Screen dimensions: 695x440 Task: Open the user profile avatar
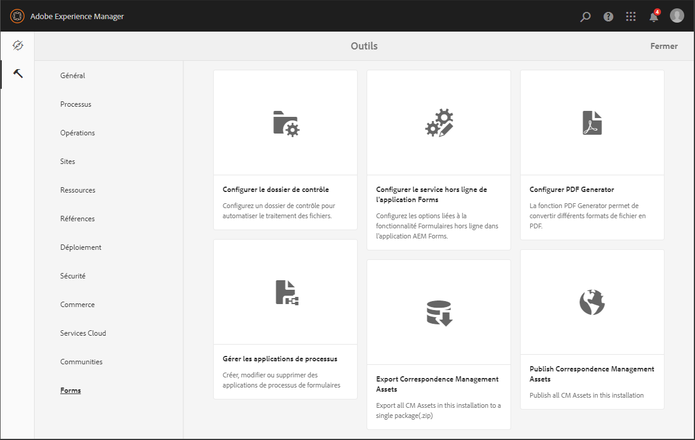tap(677, 16)
